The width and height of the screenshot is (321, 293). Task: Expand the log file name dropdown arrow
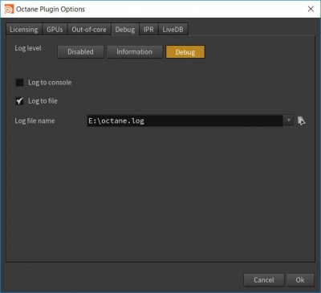(288, 120)
